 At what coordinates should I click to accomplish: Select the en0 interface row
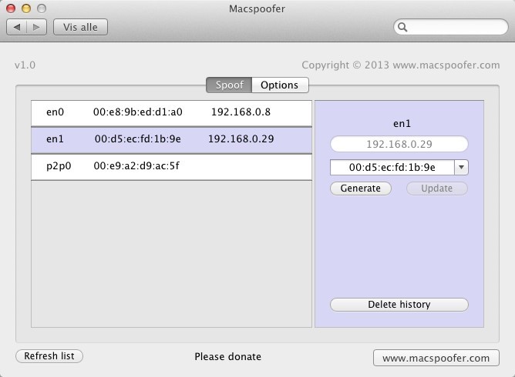(x=171, y=112)
